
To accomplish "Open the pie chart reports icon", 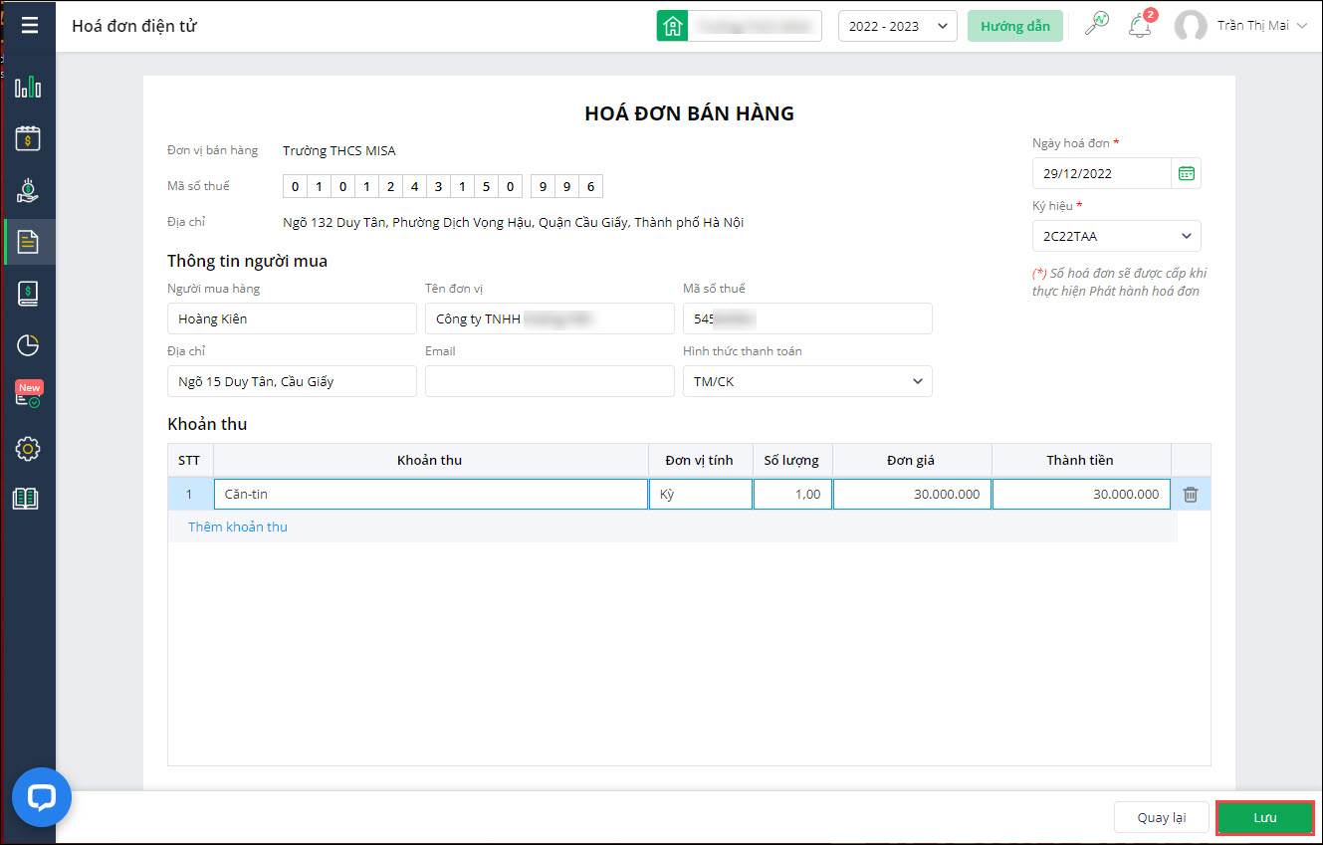I will [x=28, y=345].
